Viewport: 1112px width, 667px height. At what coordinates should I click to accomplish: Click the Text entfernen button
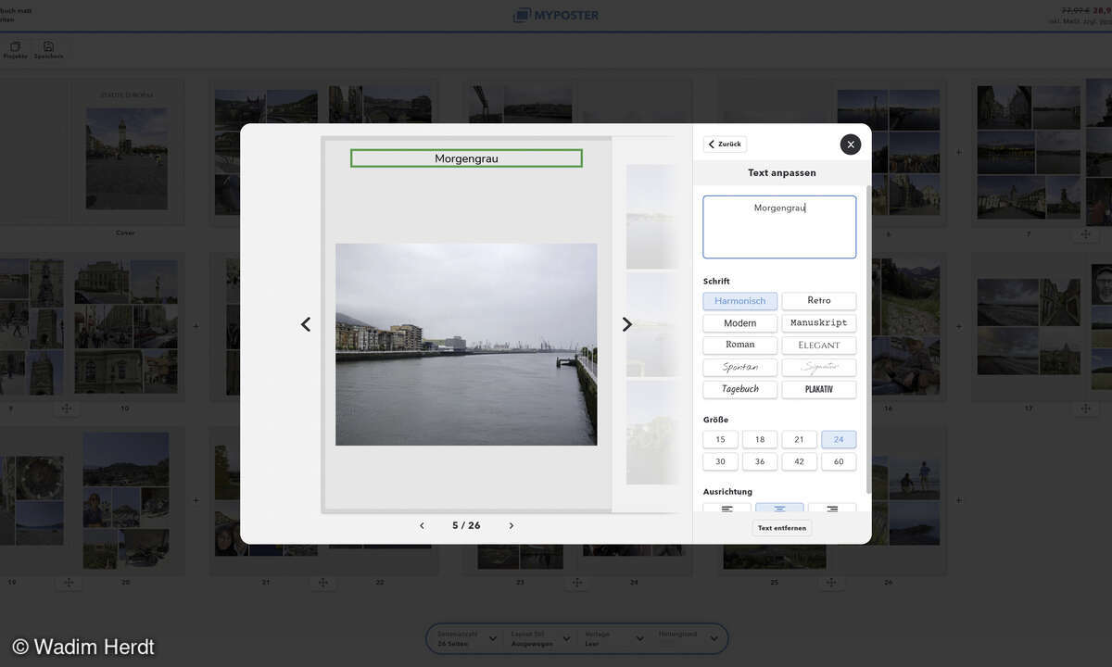coord(781,527)
